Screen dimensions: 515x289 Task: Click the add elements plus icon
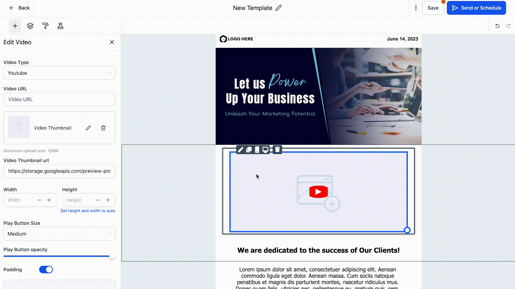click(15, 26)
